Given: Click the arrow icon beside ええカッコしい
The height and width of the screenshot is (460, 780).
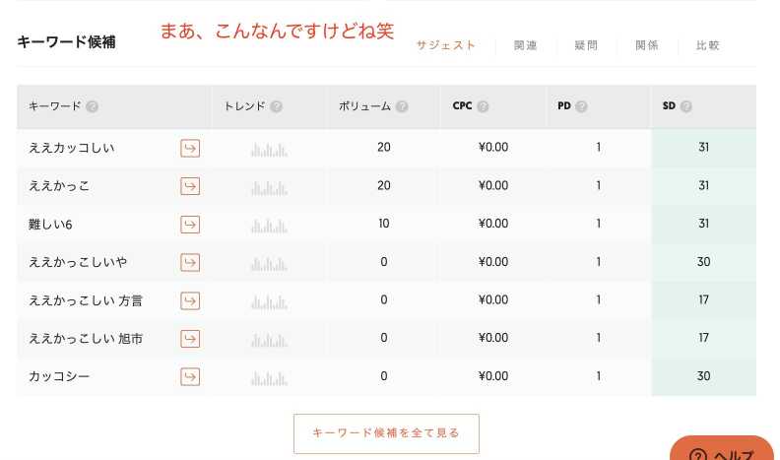Looking at the screenshot, I should [190, 148].
